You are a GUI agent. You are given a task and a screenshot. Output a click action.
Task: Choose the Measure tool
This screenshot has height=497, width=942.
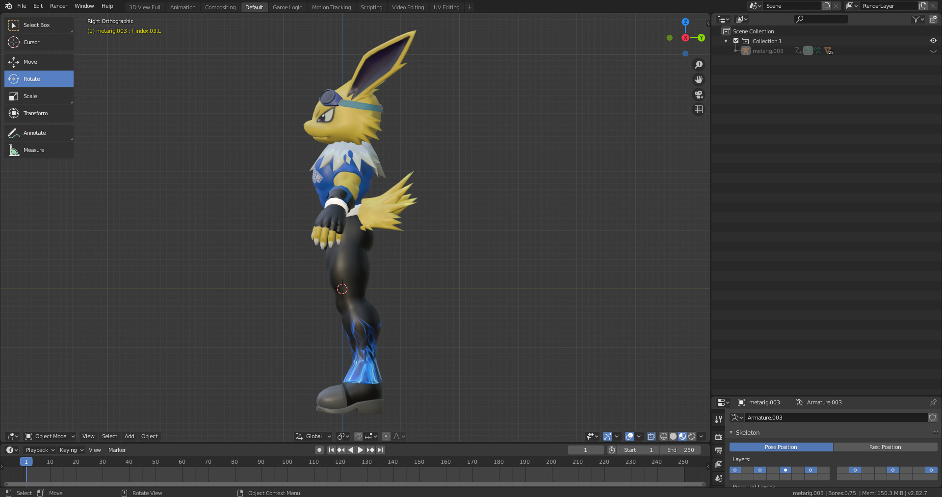tap(39, 150)
